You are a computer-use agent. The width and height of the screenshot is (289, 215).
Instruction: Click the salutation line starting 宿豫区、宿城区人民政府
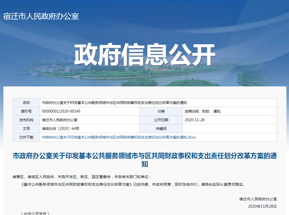[82, 177]
